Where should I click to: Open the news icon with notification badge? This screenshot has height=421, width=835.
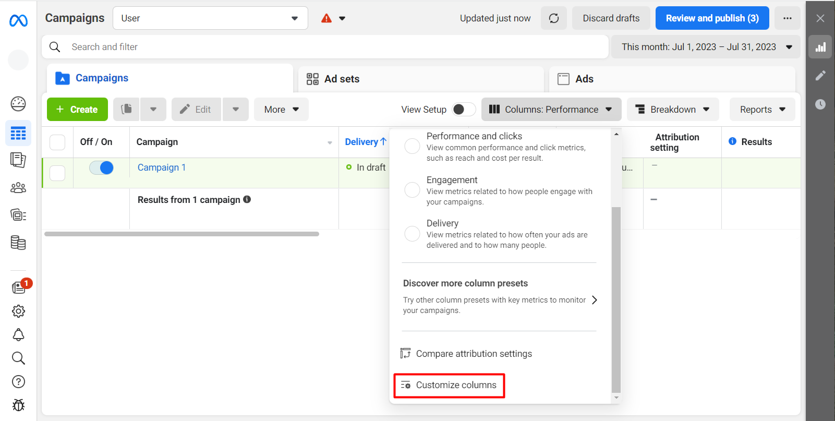coord(19,287)
